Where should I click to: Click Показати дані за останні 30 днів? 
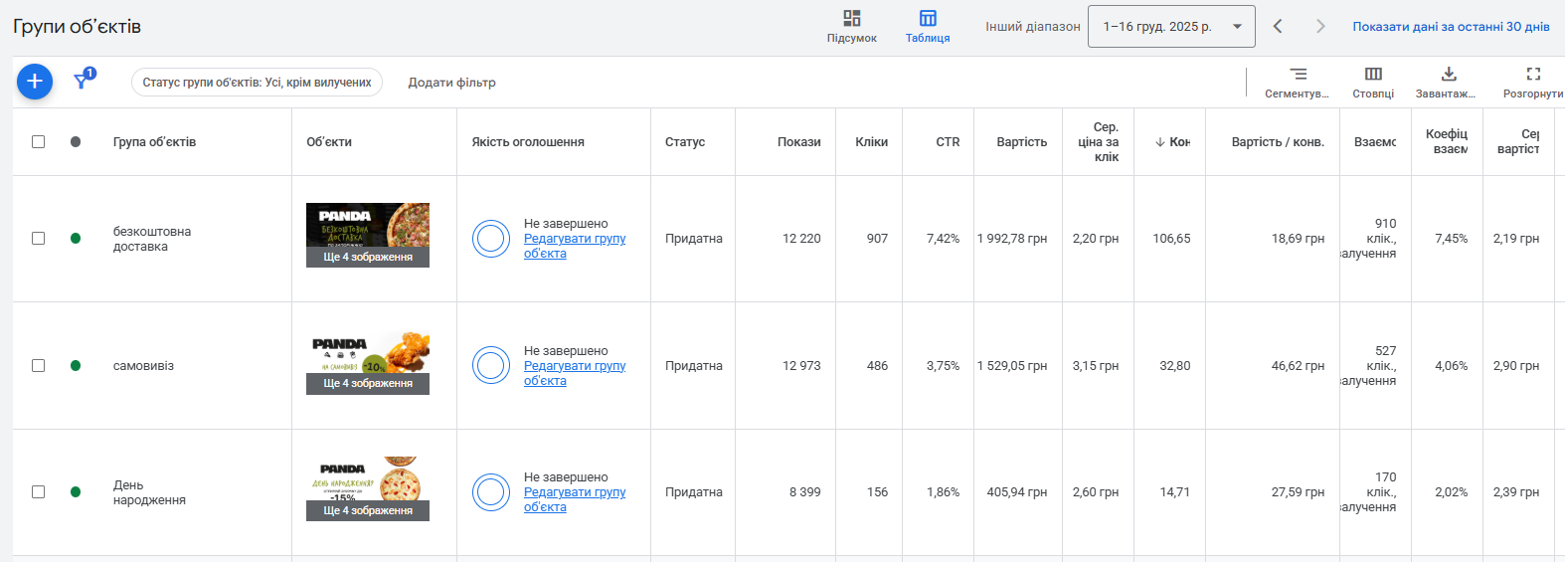point(1451,27)
